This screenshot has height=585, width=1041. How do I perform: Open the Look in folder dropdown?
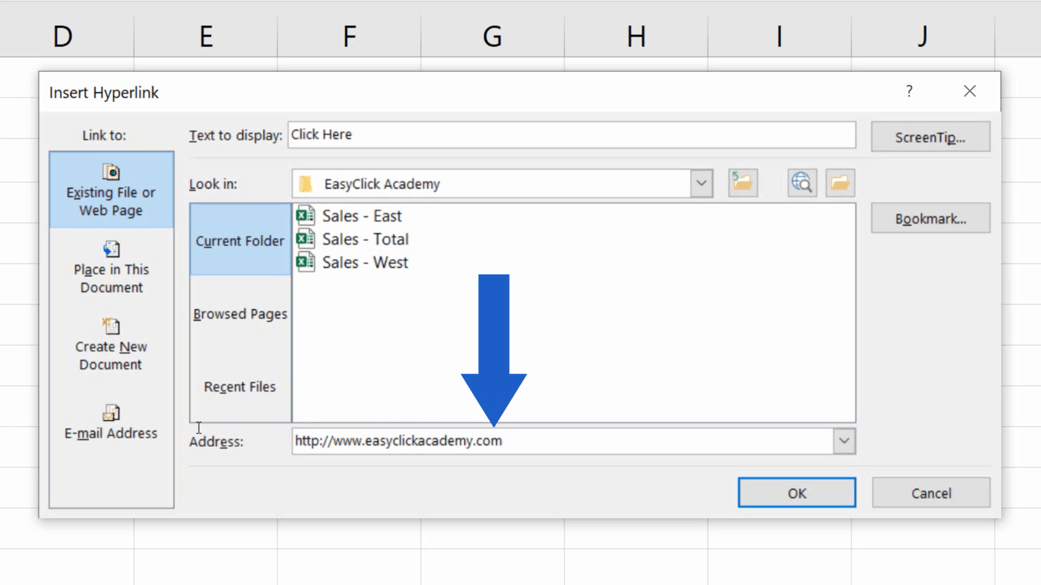pos(700,183)
